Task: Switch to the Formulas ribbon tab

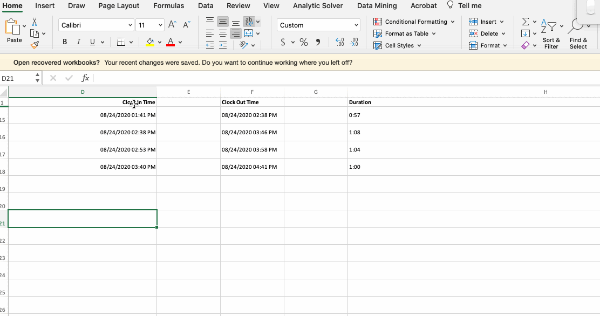Action: coord(169,6)
